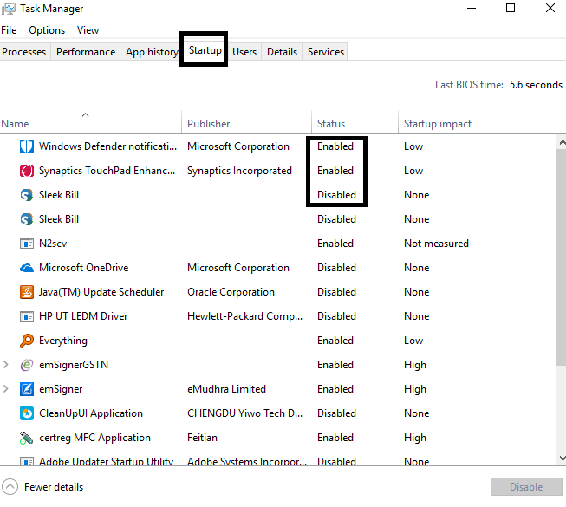
Task: Click the Windows Defender notification shield icon
Action: [26, 146]
